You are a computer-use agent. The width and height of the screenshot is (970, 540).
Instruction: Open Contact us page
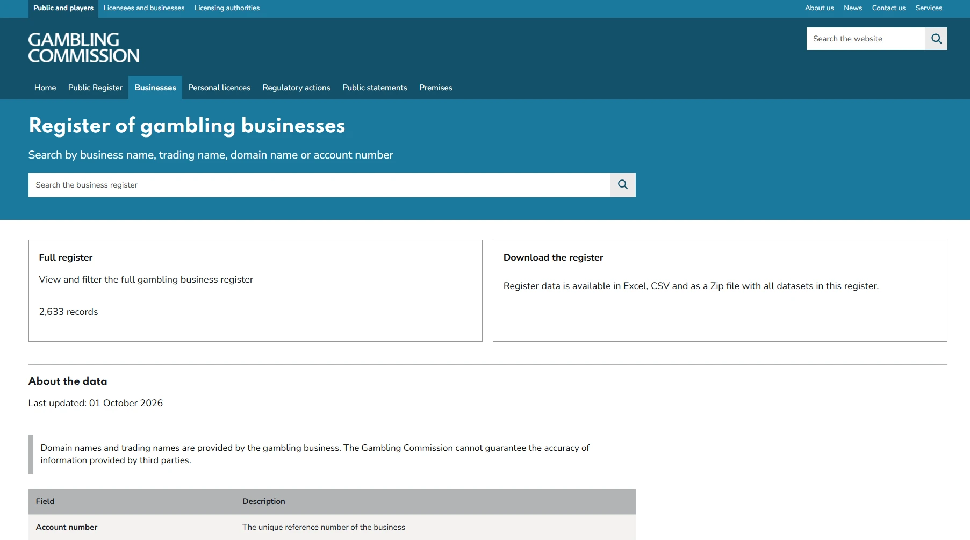point(888,8)
